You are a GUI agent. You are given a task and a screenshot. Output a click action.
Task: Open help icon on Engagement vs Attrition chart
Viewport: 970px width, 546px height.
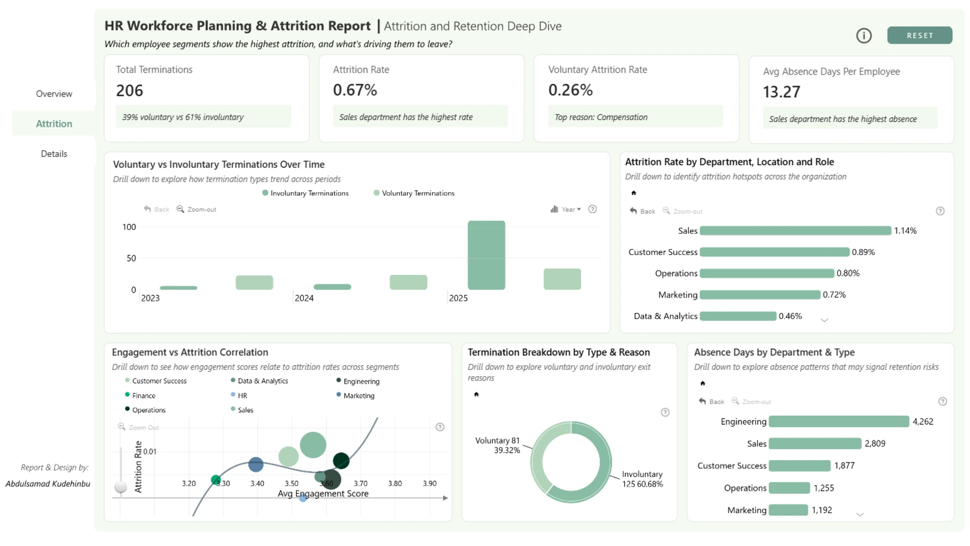point(440,427)
